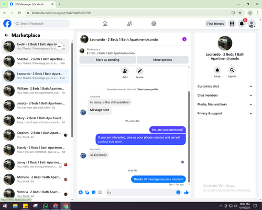Bookmark this page with the star icon
The image size is (262, 210).
[x=240, y=13]
